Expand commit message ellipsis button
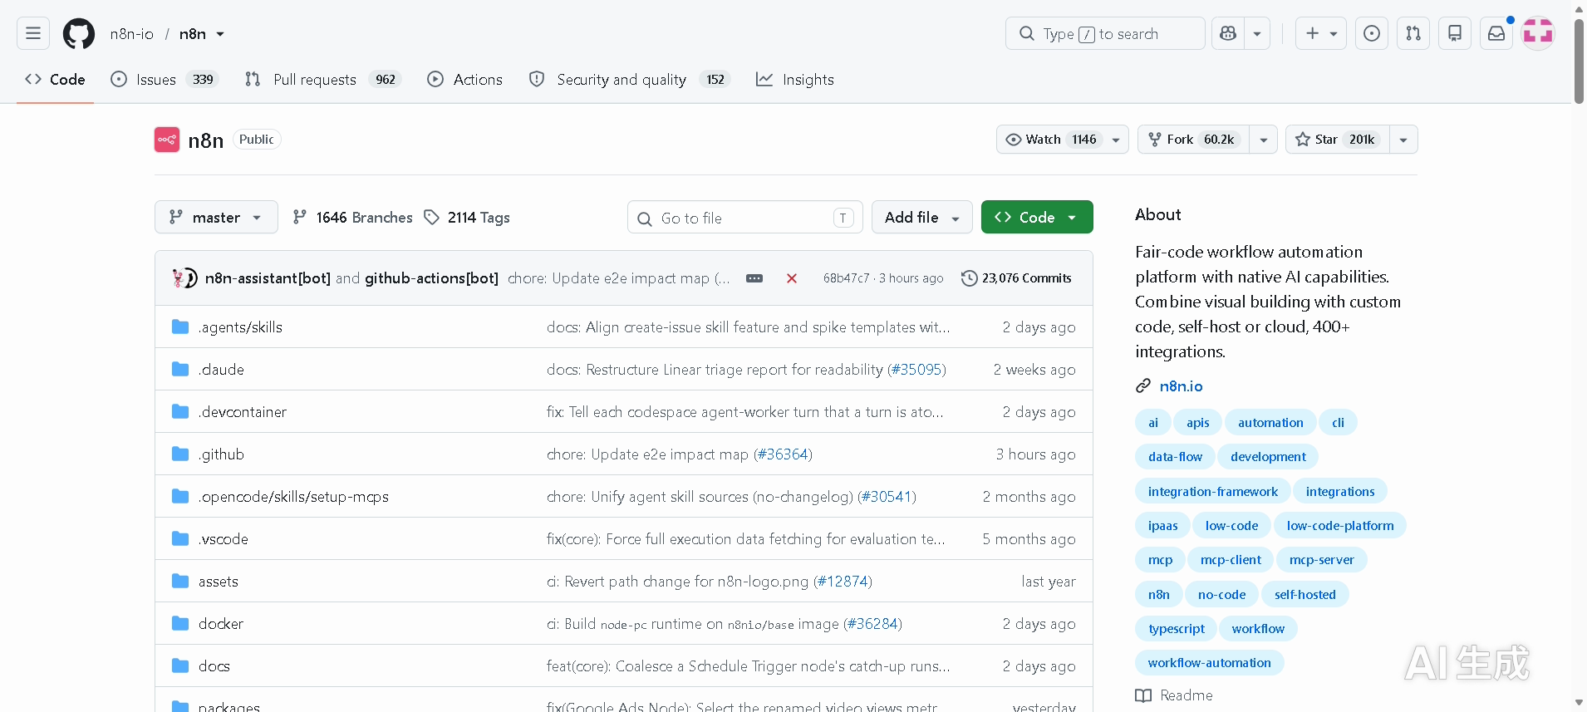Image resolution: width=1587 pixels, height=712 pixels. click(754, 278)
